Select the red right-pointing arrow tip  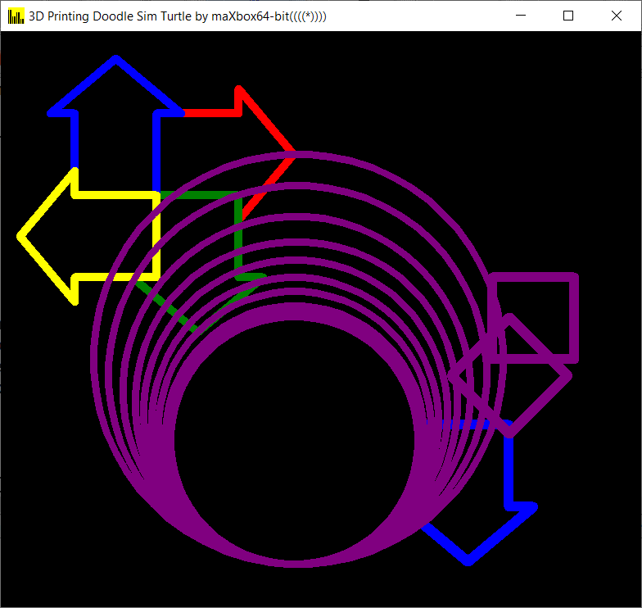292,152
